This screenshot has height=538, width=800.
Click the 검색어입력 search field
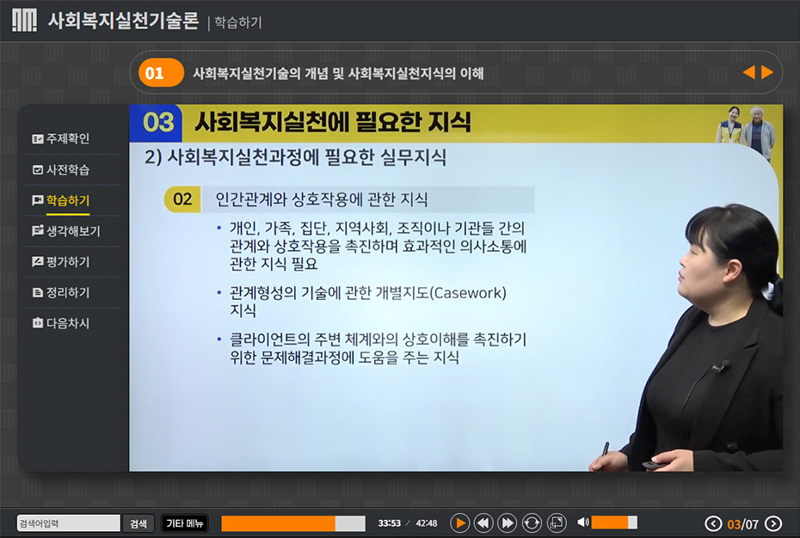click(x=69, y=523)
